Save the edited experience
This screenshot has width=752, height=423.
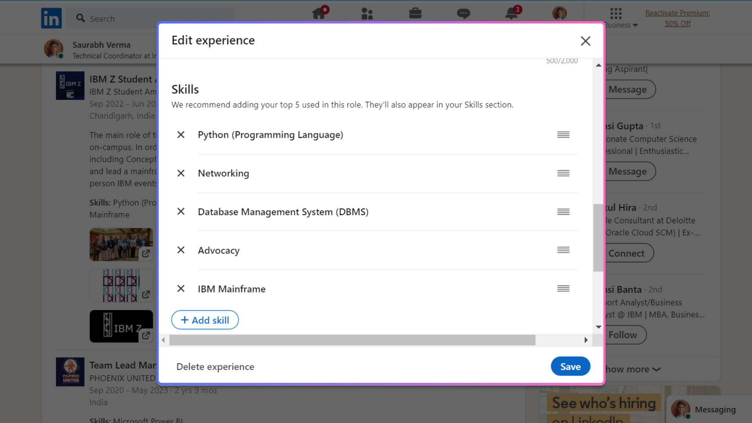(570, 366)
